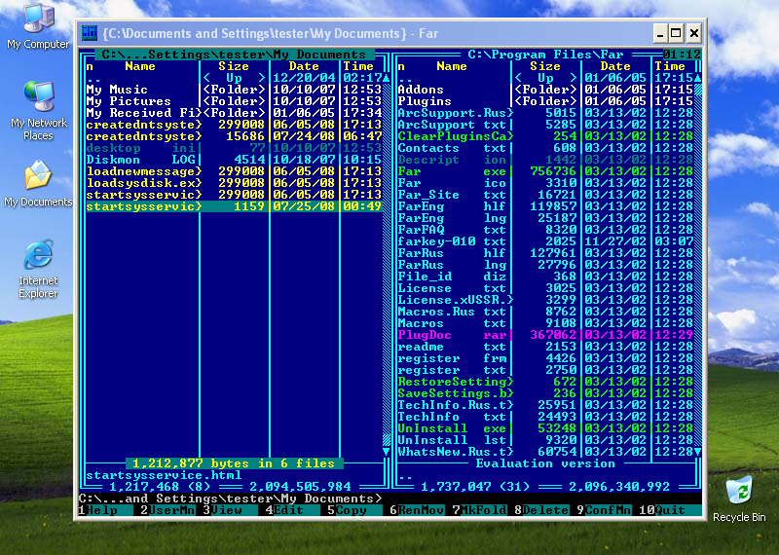
Task: Select the UnInstall lst file row
Action: tap(545, 440)
